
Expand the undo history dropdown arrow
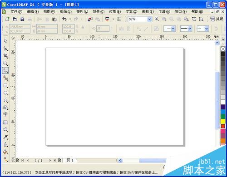(x=70, y=19)
